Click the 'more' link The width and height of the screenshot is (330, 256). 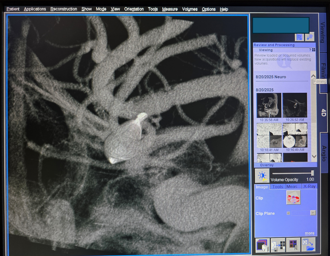click(x=310, y=233)
